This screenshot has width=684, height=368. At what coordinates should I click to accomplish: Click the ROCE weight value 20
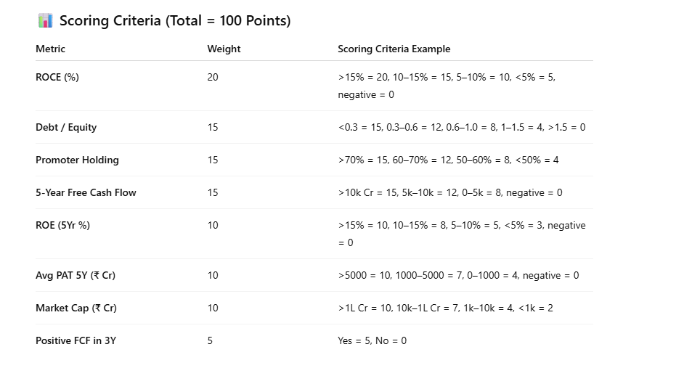(x=213, y=77)
